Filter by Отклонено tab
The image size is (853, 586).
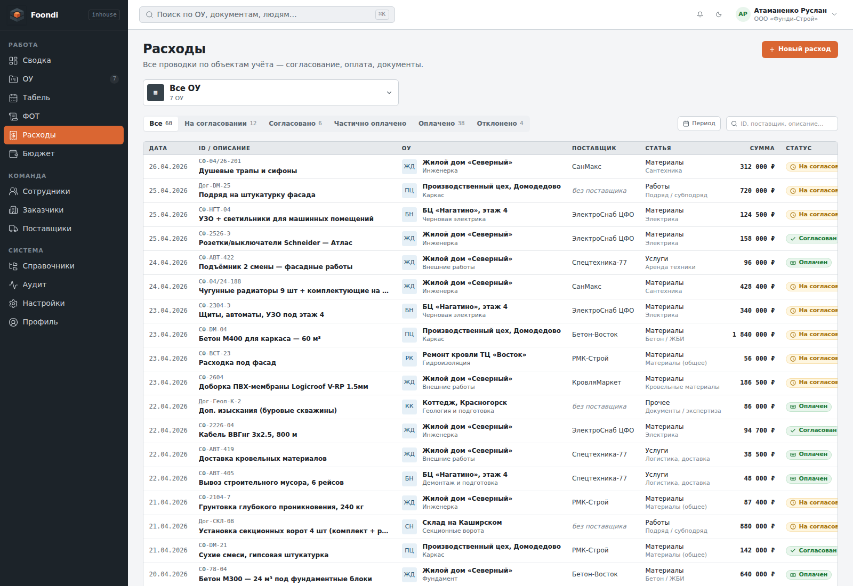point(500,124)
